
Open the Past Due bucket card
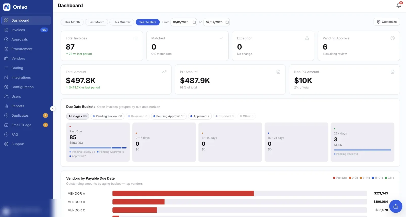click(x=98, y=142)
